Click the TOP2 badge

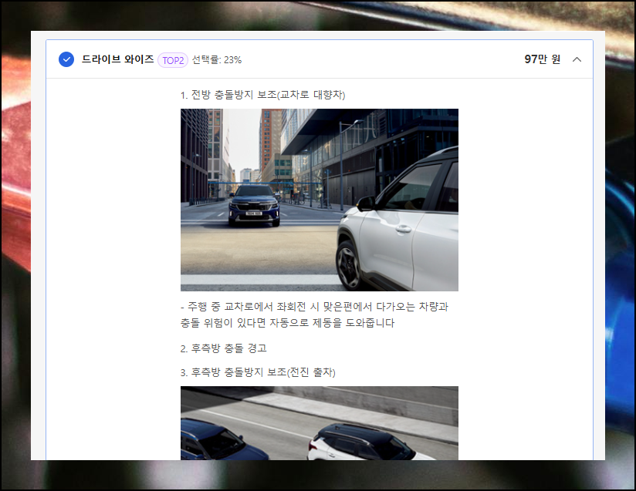(x=173, y=60)
